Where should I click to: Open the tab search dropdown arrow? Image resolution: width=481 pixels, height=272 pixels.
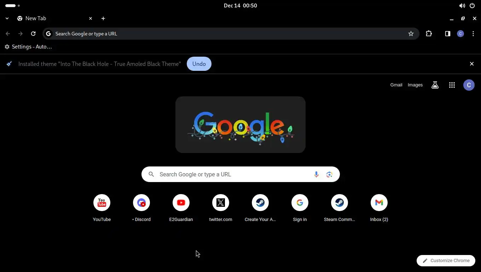pos(7,18)
